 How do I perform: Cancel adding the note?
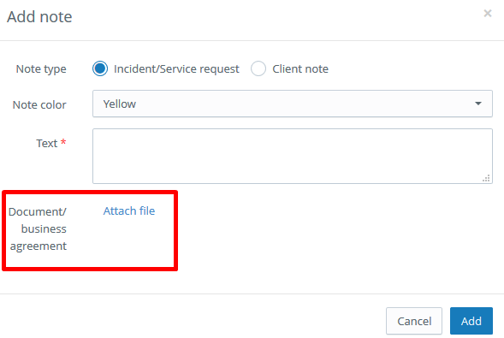pos(414,321)
